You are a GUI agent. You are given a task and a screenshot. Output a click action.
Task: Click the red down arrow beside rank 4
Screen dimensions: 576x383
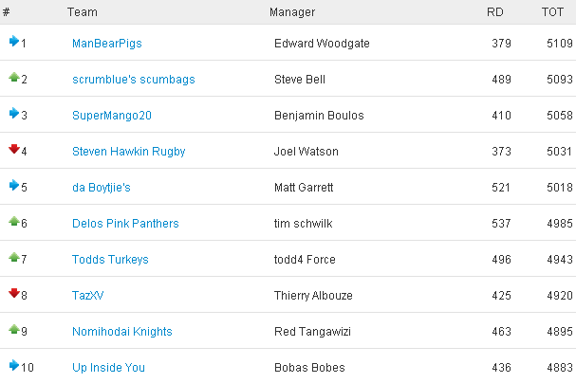[14, 149]
